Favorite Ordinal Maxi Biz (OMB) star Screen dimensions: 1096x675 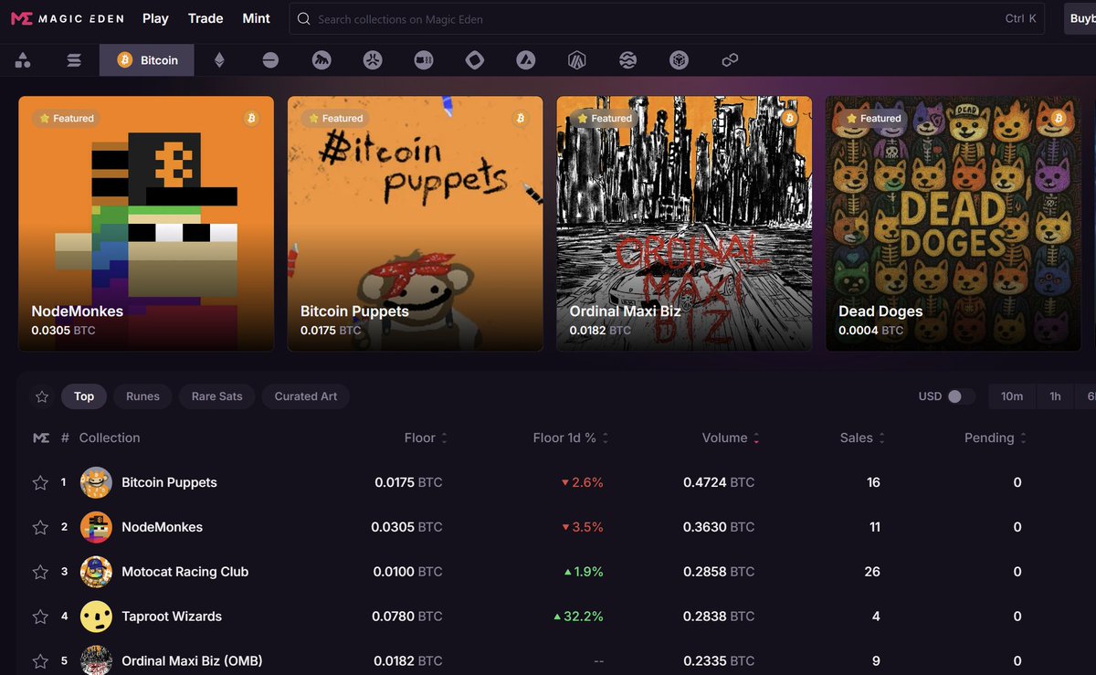(40, 660)
